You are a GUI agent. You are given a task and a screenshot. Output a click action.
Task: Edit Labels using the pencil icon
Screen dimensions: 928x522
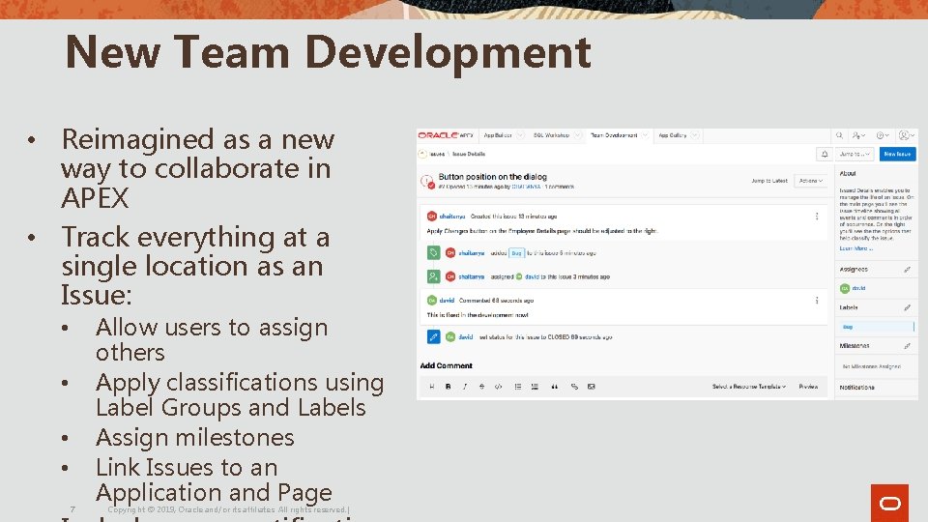(x=907, y=307)
